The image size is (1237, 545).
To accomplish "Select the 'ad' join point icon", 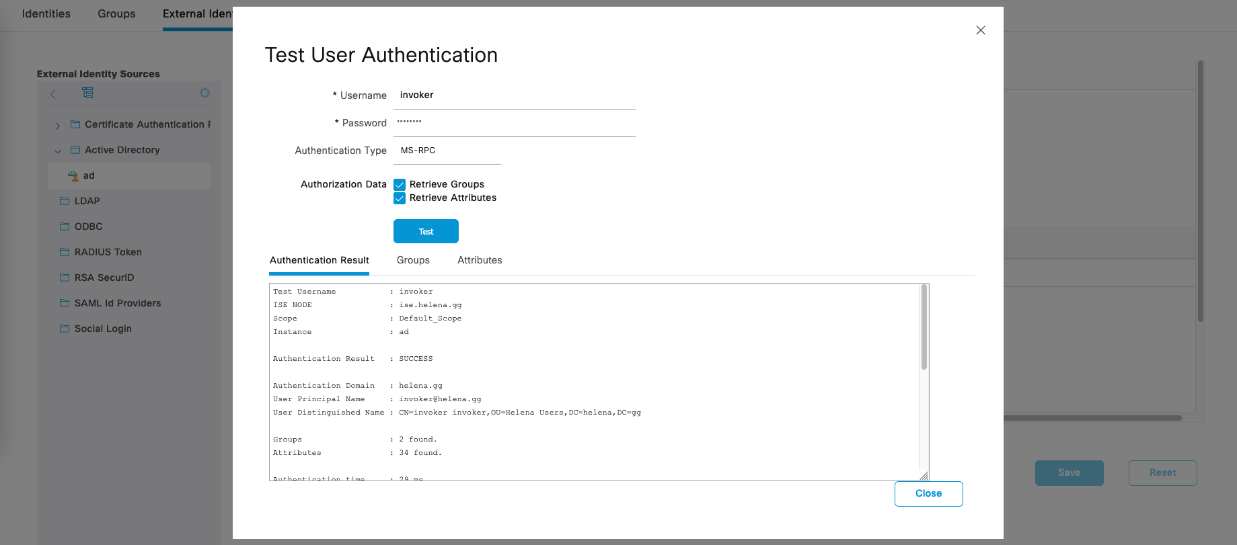I will tap(73, 176).
